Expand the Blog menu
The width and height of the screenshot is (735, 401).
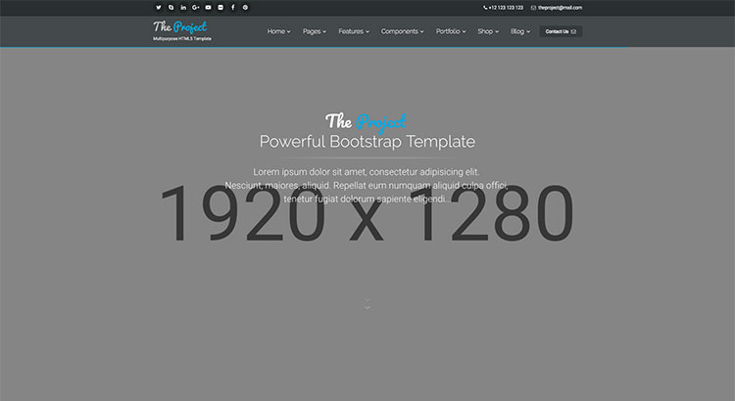coord(520,31)
